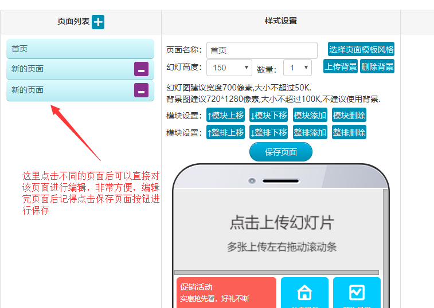Viewport: 434px width, 308px height.
Task: Add a new page with plus icon
Action: [98, 22]
